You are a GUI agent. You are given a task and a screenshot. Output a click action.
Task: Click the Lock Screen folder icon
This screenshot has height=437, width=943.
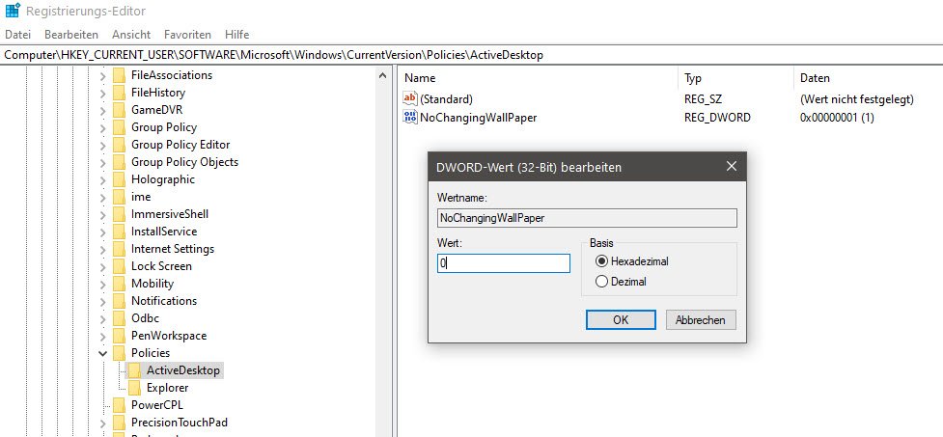(119, 266)
